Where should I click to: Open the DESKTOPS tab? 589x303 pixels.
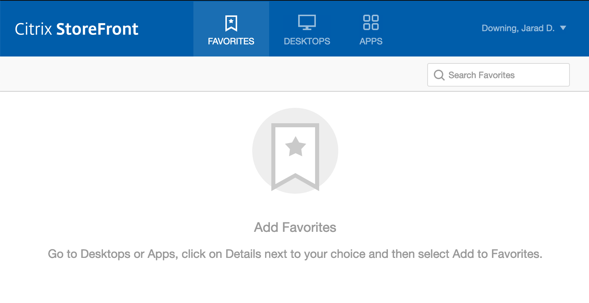pos(307,29)
